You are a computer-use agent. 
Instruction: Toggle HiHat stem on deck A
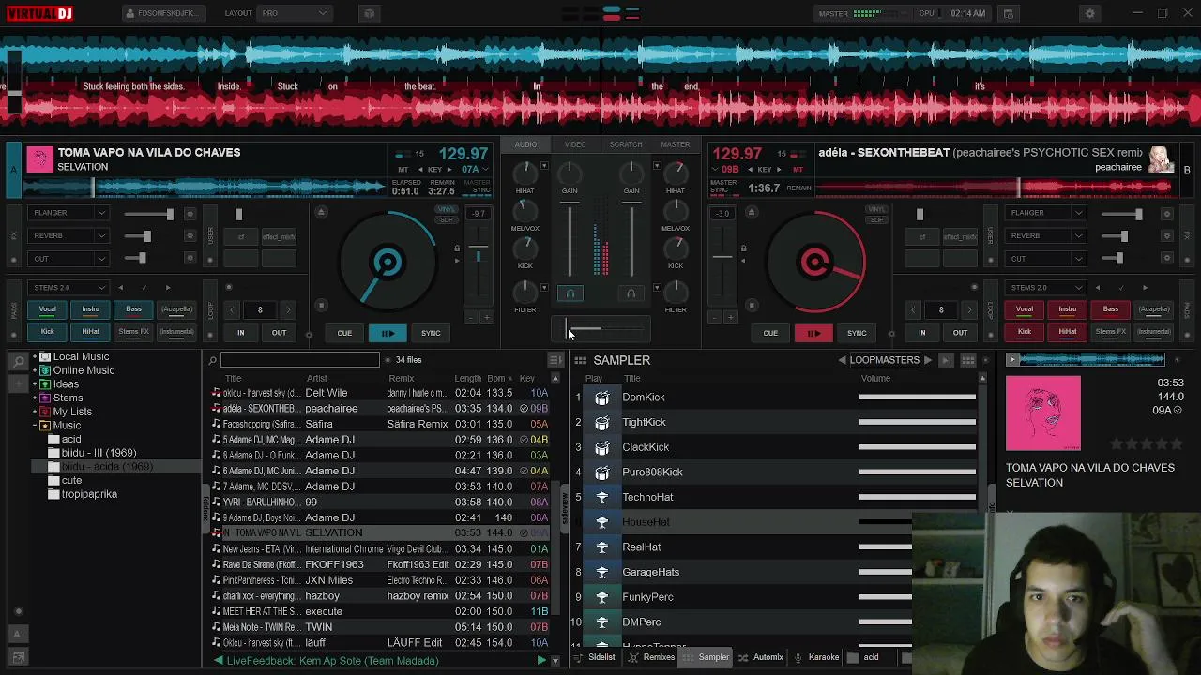(x=90, y=332)
